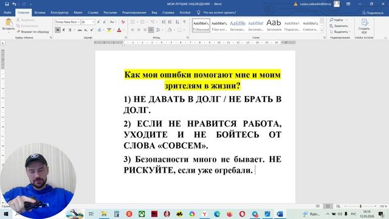
Task: Open the Insert (Вставка) tab
Action: (40, 12)
